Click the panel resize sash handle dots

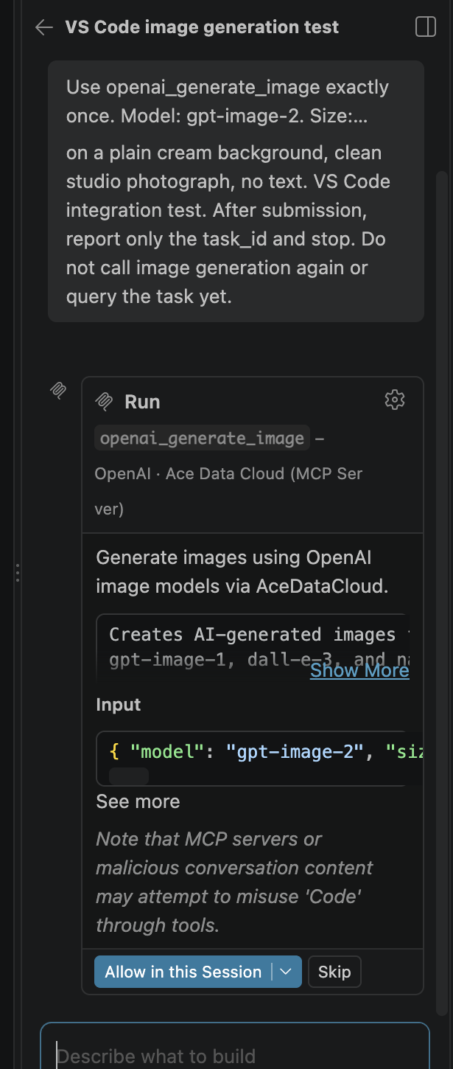click(x=17, y=573)
